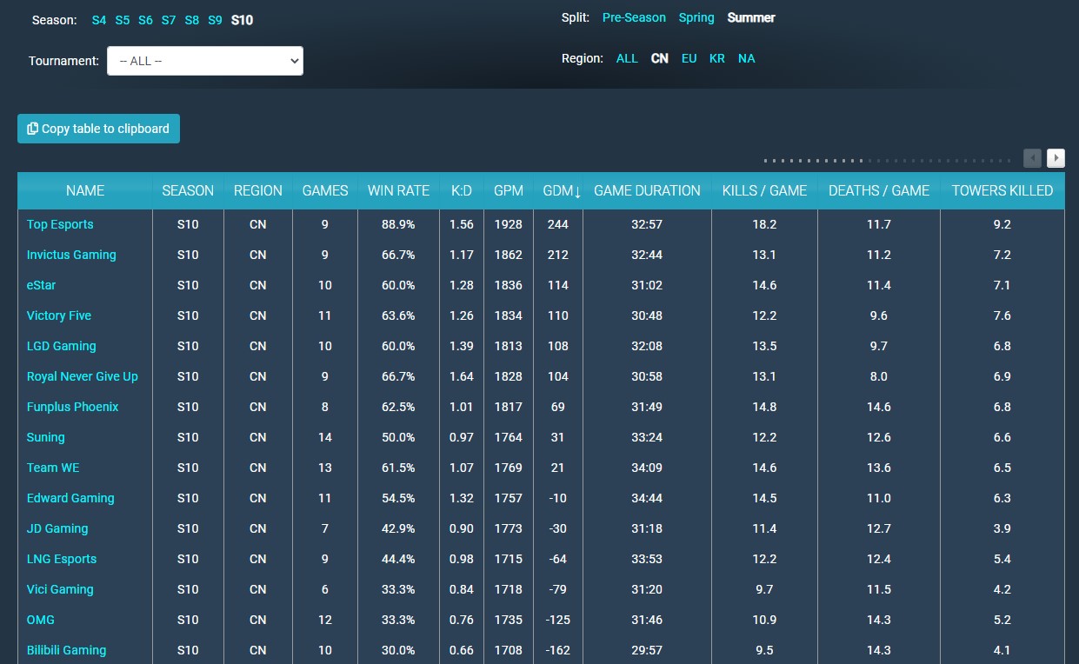The image size is (1079, 664).
Task: Select season S6
Action: click(145, 19)
